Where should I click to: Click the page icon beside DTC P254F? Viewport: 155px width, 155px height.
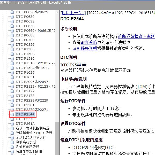coord(12,119)
